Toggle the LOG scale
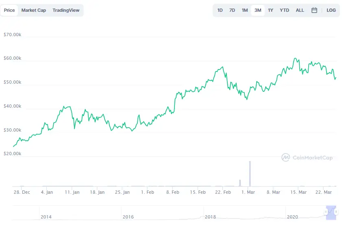 [x=331, y=10]
